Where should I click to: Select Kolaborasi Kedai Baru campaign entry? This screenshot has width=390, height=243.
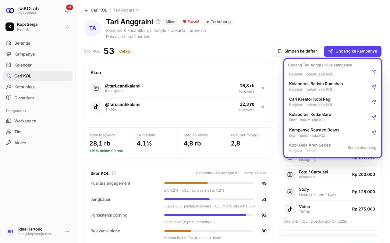click(332, 117)
